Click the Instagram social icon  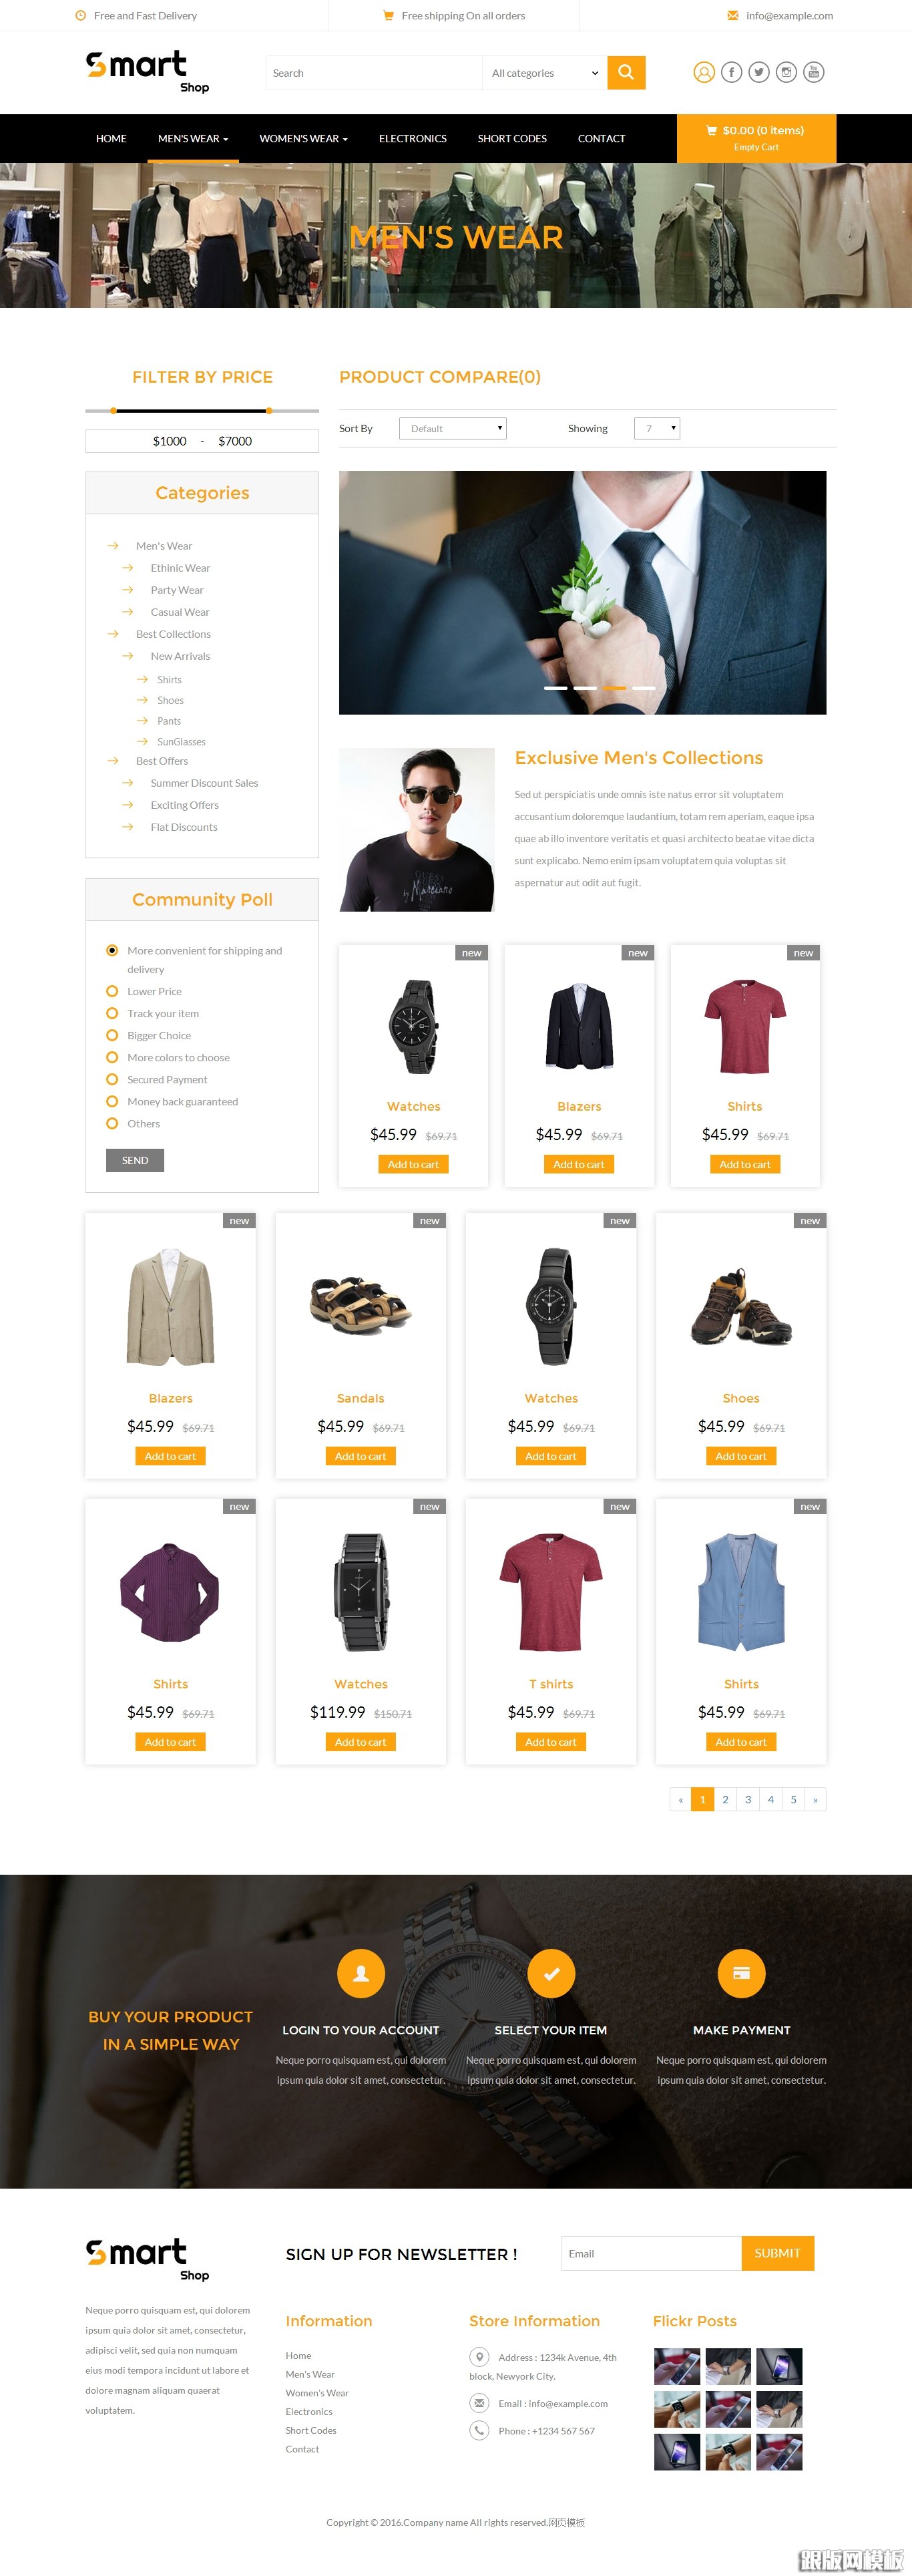pyautogui.click(x=787, y=72)
